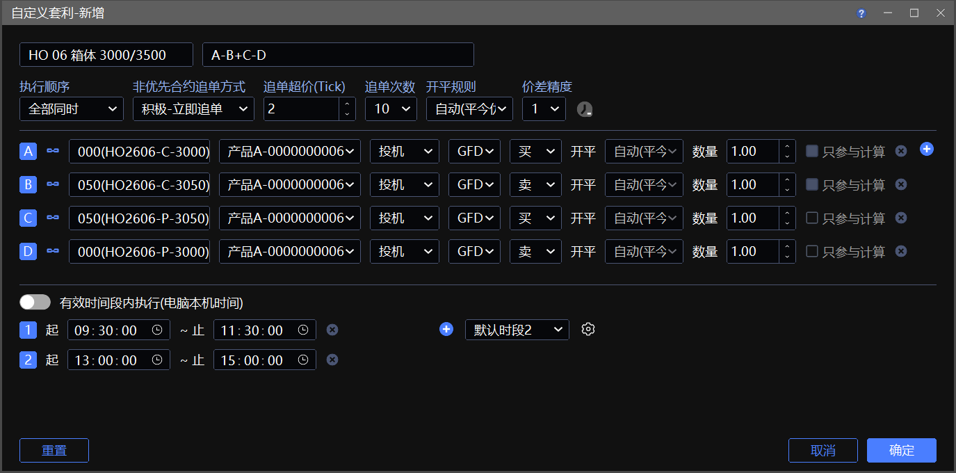Toggle the 有效时间段内执行 switch

click(x=35, y=302)
